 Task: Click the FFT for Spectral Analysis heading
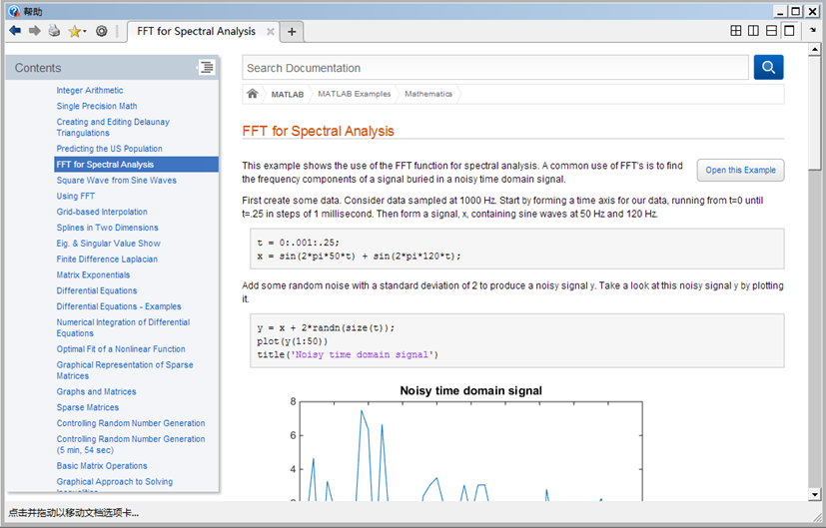coord(318,131)
